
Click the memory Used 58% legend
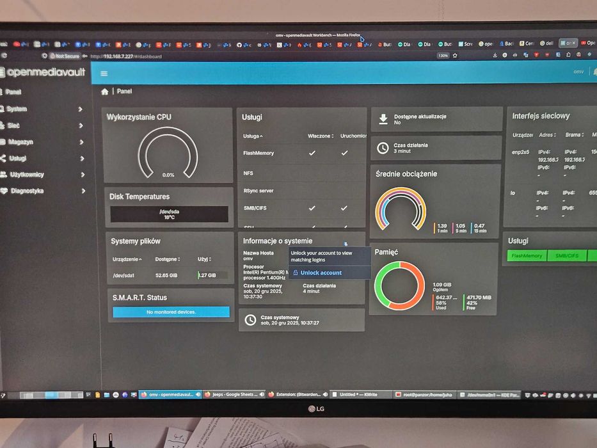coord(444,303)
